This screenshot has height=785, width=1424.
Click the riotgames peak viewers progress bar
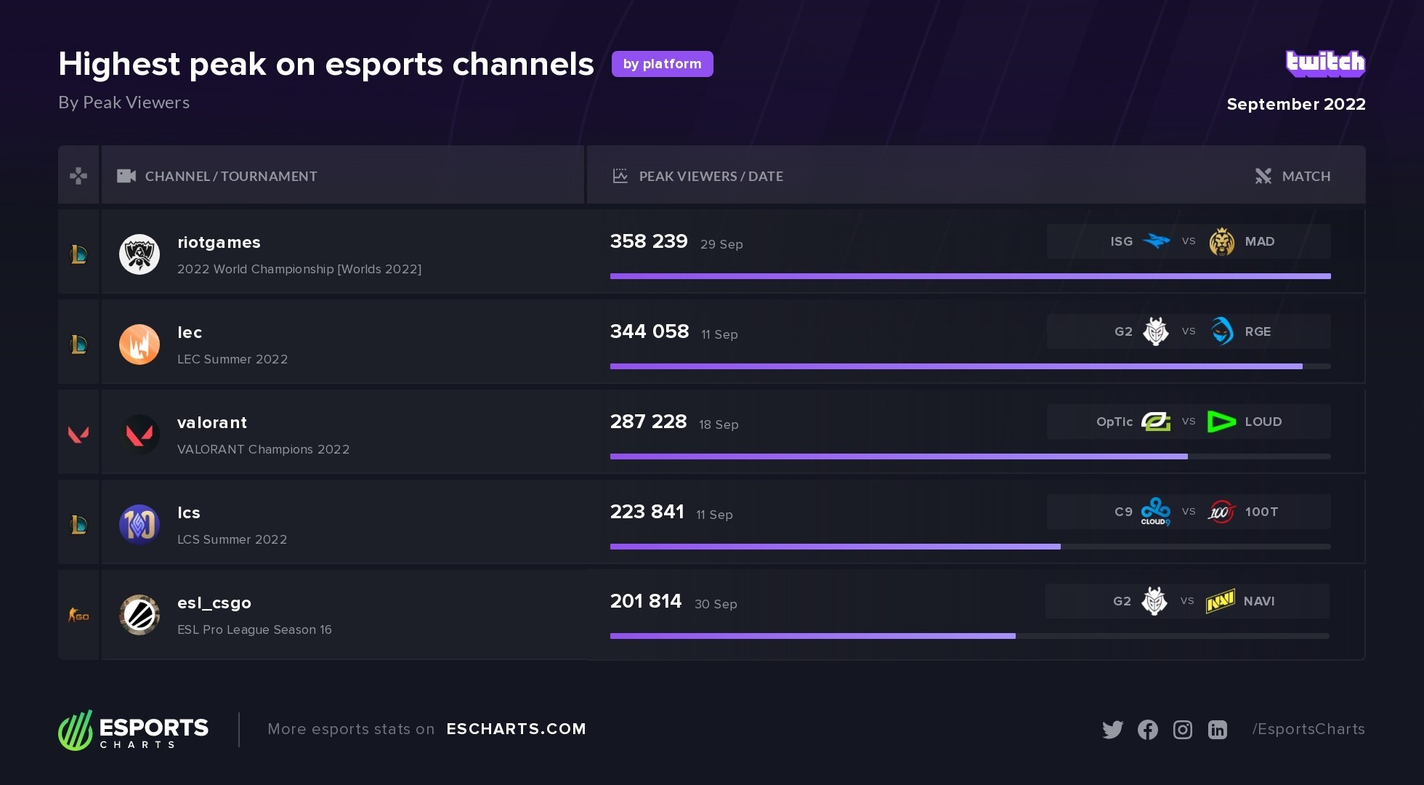click(970, 276)
